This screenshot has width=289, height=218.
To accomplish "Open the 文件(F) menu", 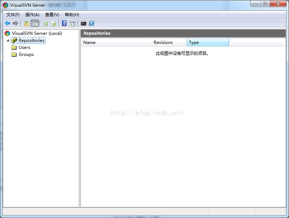I will coord(13,15).
